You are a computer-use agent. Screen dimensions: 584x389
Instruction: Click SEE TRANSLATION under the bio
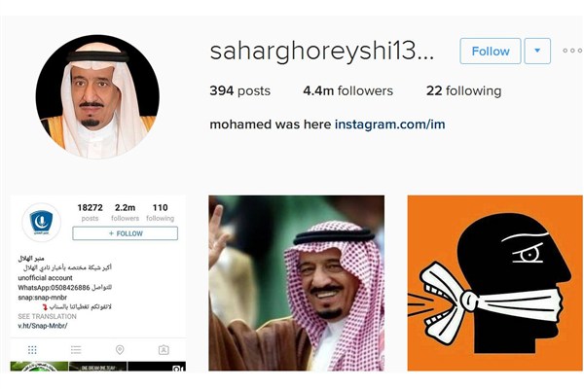[48, 316]
